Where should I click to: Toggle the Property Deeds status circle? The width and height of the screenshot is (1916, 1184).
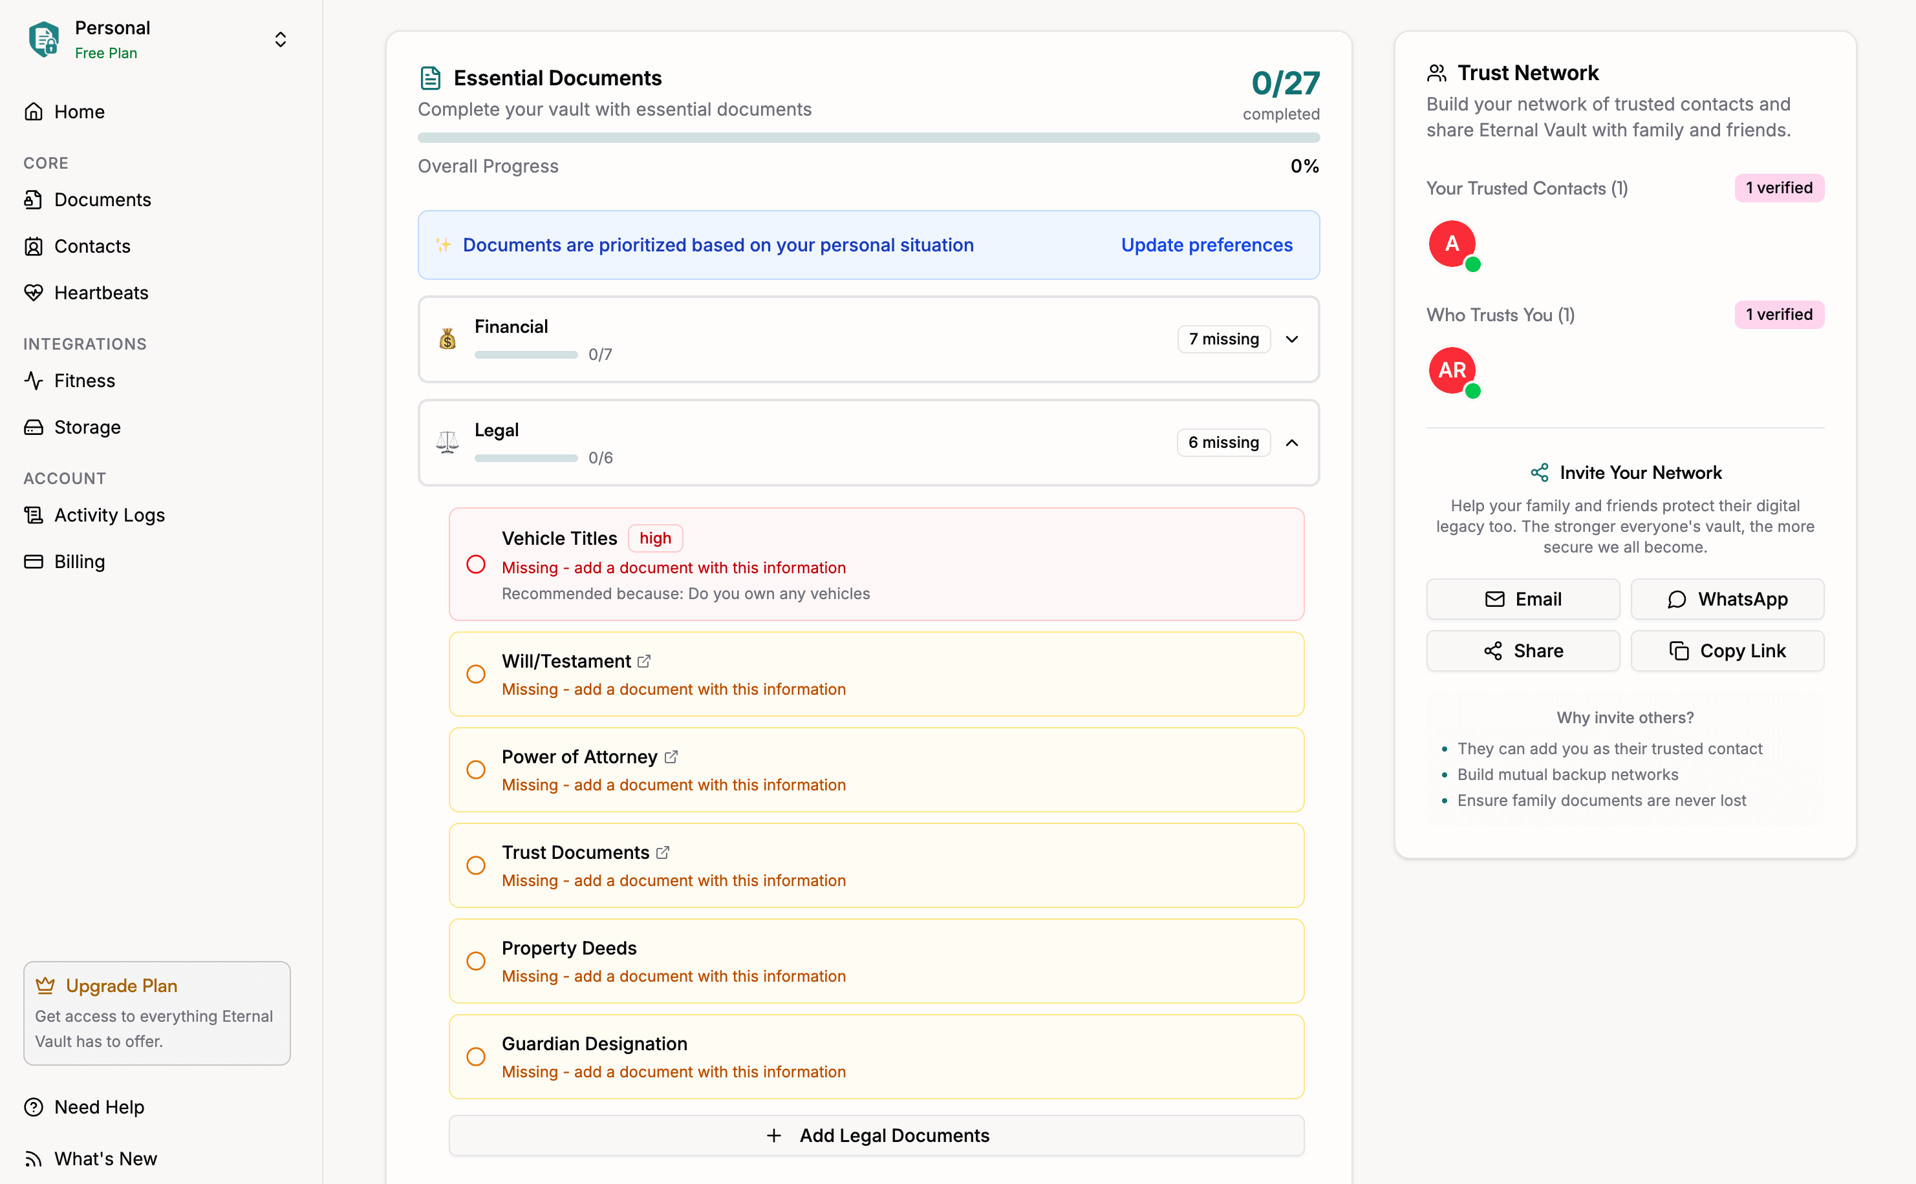pyautogui.click(x=475, y=961)
